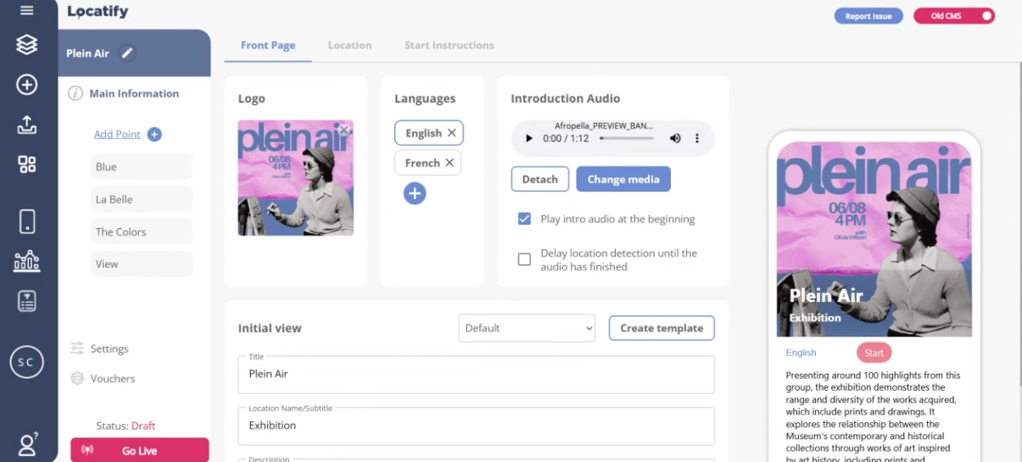Viewport: 1022px width, 462px height.
Task: Click the Locatify logo
Action: (x=98, y=12)
